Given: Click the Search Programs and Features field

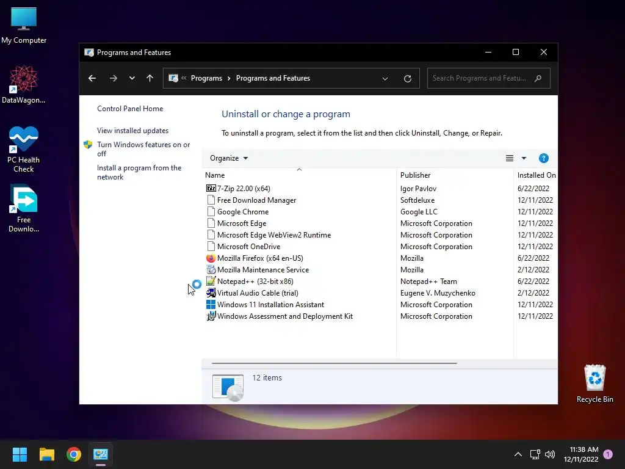Looking at the screenshot, I should point(489,78).
